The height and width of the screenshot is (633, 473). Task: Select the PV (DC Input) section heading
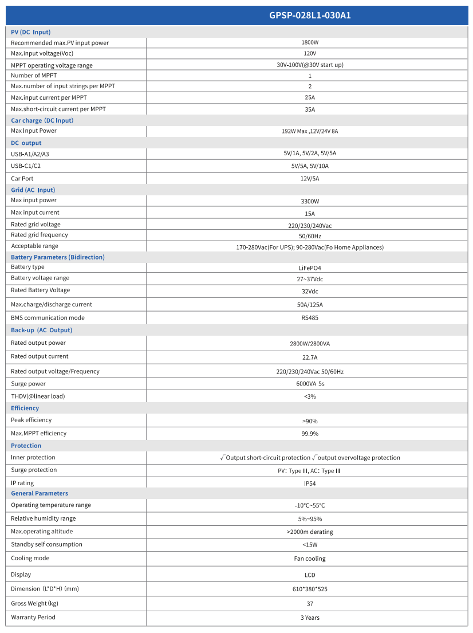point(31,32)
